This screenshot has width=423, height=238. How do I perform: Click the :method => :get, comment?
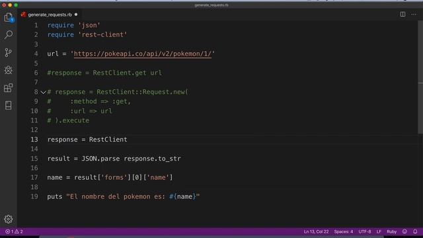pyautogui.click(x=100, y=101)
